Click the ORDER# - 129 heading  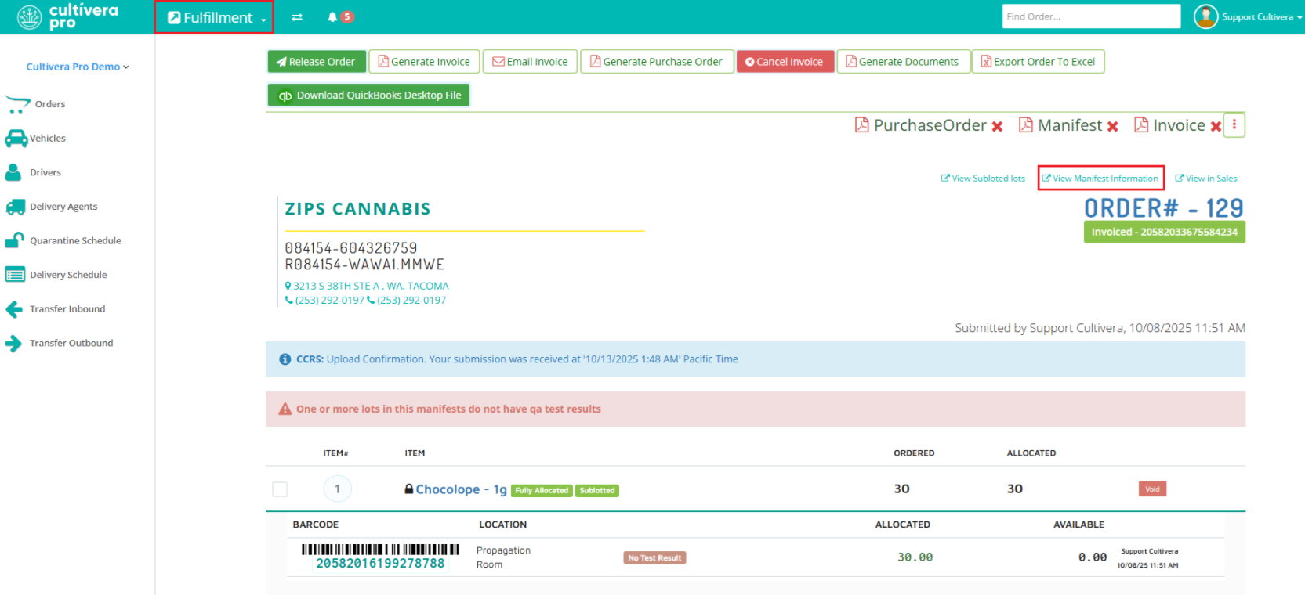point(1164,208)
